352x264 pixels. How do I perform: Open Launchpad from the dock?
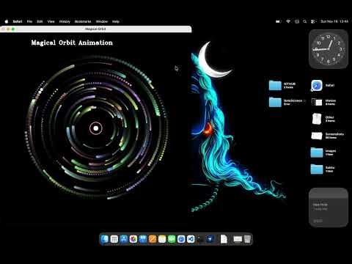pyautogui.click(x=114, y=239)
